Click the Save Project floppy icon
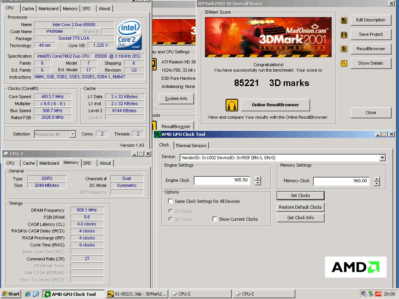The height and width of the screenshot is (299, 399). click(x=344, y=35)
